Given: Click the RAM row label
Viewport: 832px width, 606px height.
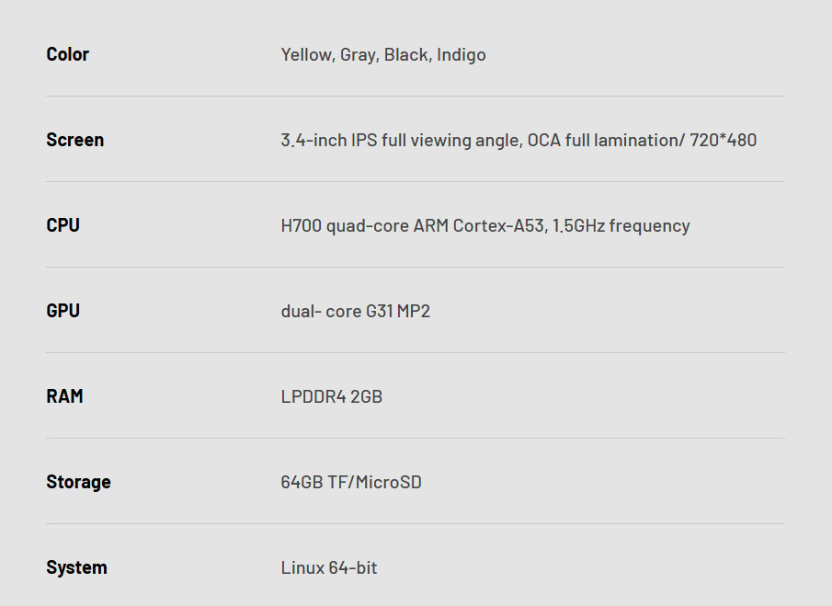Looking at the screenshot, I should click(x=64, y=396).
